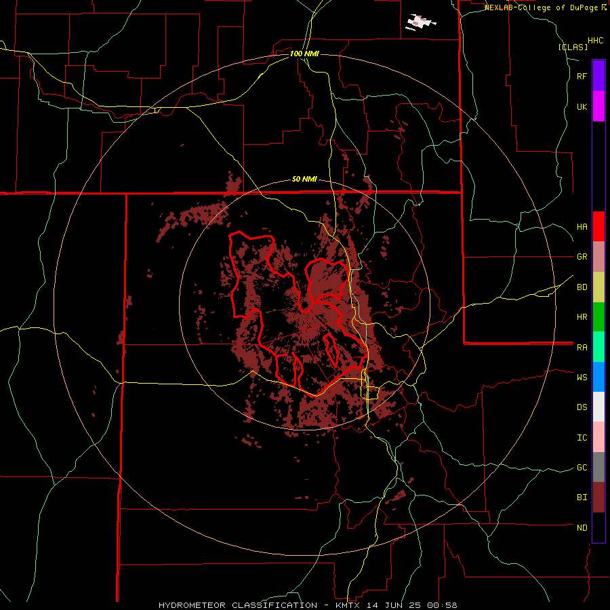610x610 pixels.
Task: Click the ND black legend swatch
Action: point(598,527)
